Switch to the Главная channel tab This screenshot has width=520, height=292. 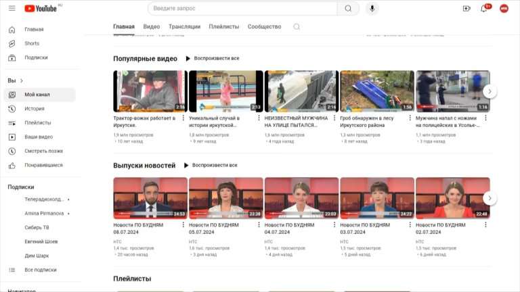tap(124, 26)
